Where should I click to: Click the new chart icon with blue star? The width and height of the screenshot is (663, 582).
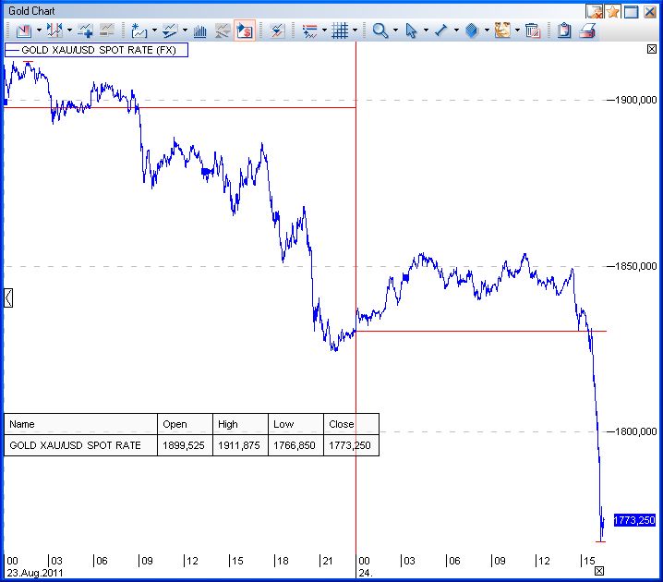coord(139,30)
